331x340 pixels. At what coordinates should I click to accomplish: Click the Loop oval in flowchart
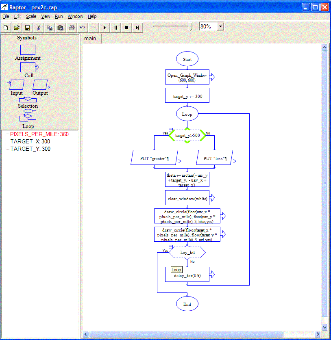click(x=187, y=114)
